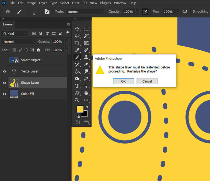Hide the Texte Layer

(4, 71)
